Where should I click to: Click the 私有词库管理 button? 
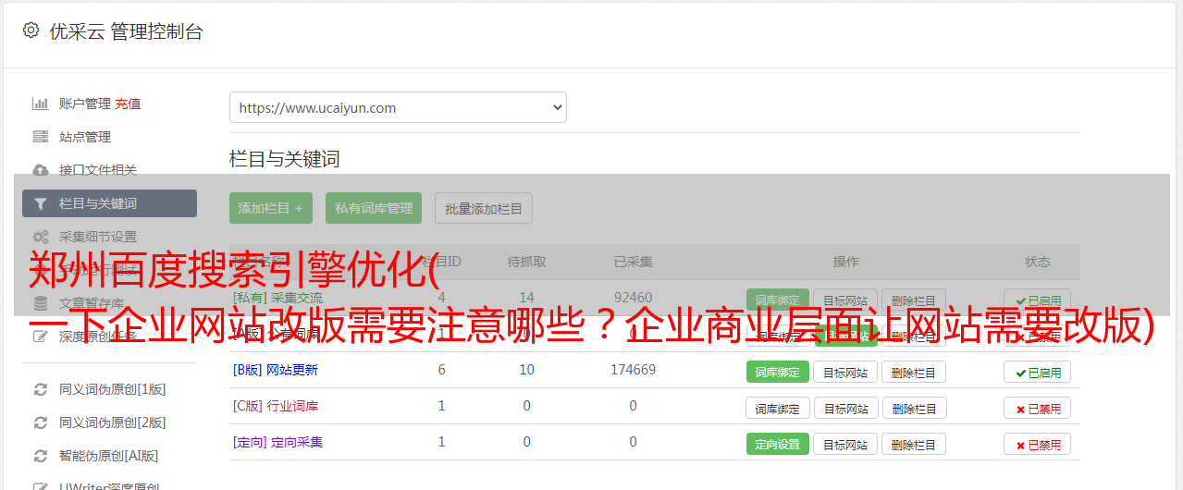[374, 208]
